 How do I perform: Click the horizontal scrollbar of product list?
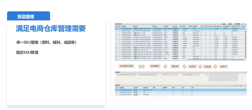click(x=152, y=60)
